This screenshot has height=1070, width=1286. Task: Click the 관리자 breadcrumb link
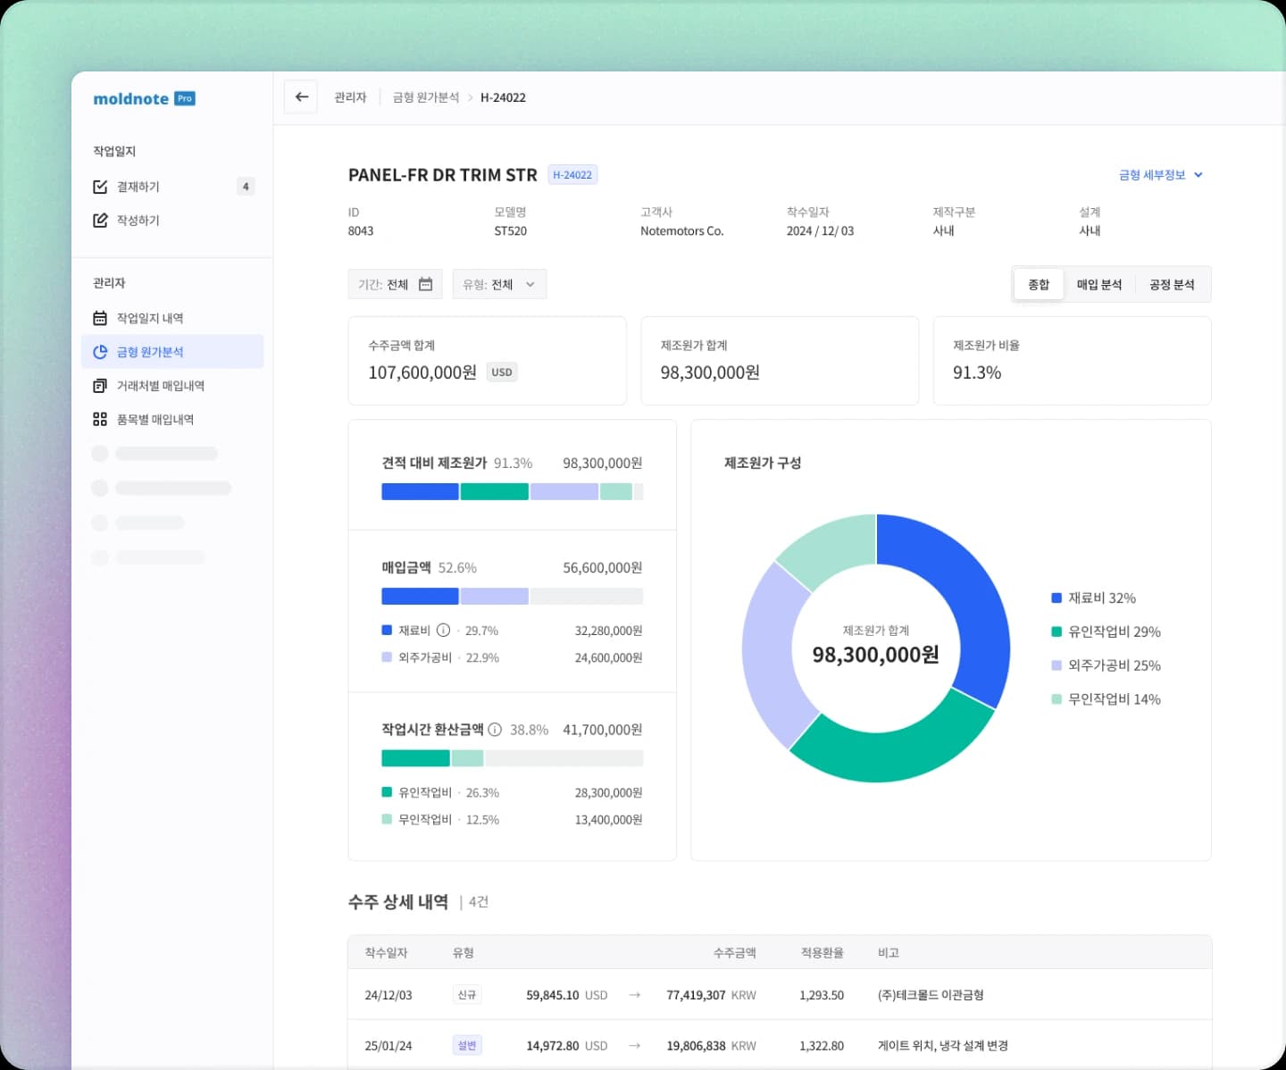[350, 97]
